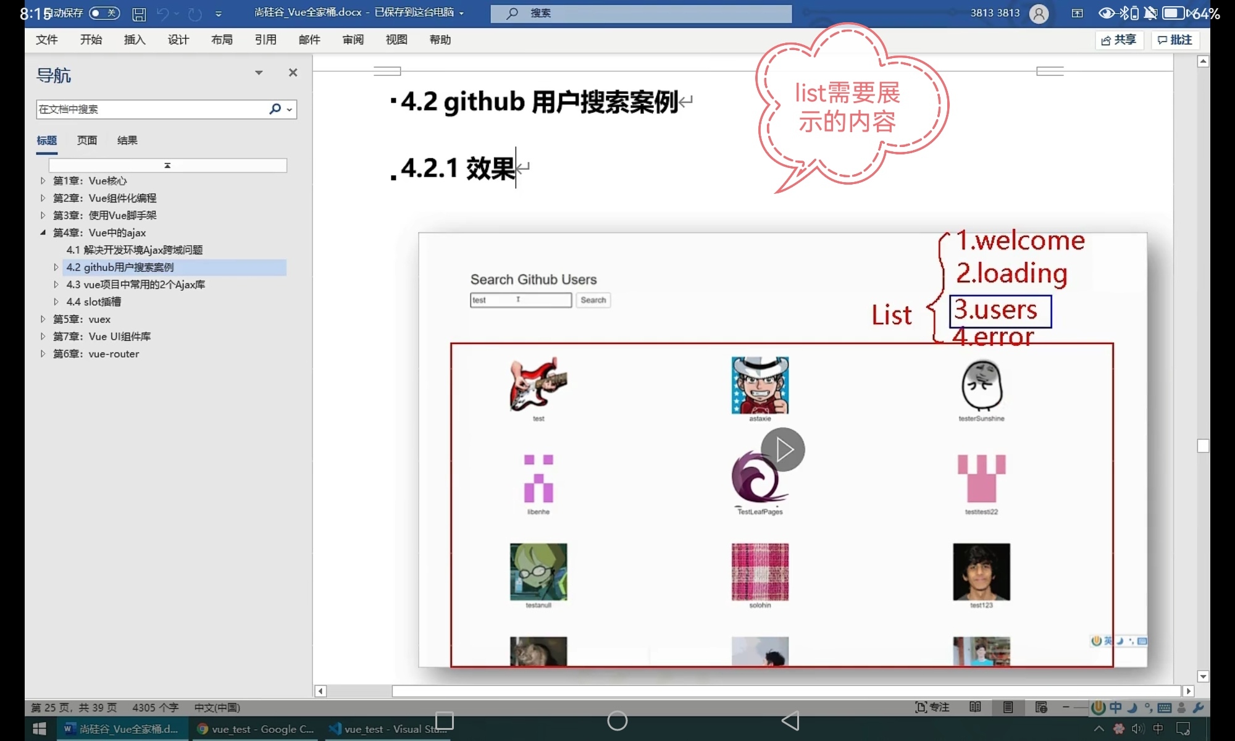Click the search magnifier in navigation pane
Image resolution: width=1235 pixels, height=741 pixels.
(x=275, y=109)
